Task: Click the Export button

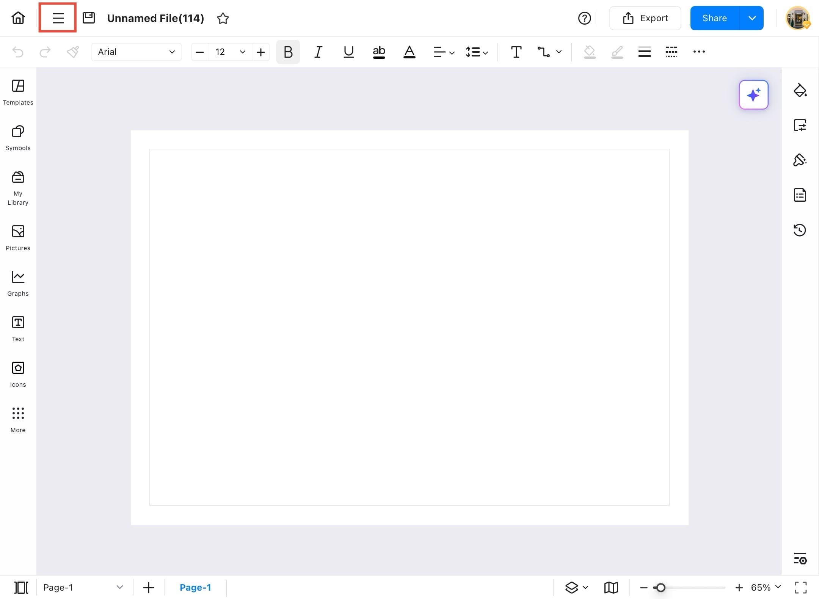Action: (645, 18)
